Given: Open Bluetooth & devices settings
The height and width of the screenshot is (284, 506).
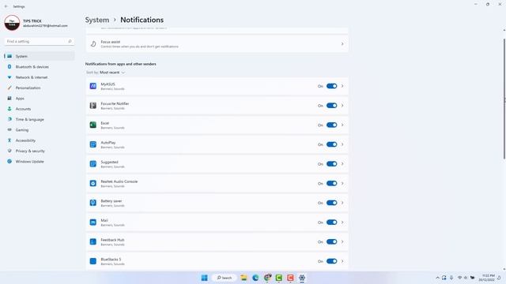Looking at the screenshot, I should click(40, 66).
